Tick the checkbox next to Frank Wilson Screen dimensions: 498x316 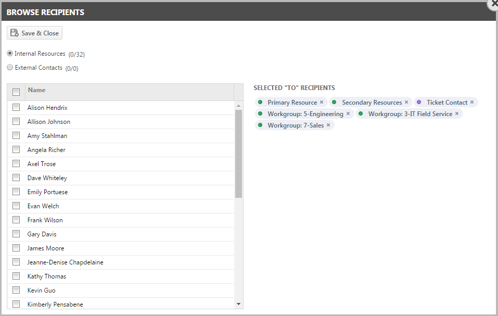[16, 220]
